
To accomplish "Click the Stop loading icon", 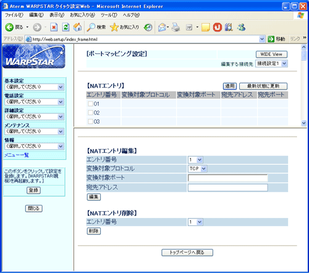I will (54, 27).
